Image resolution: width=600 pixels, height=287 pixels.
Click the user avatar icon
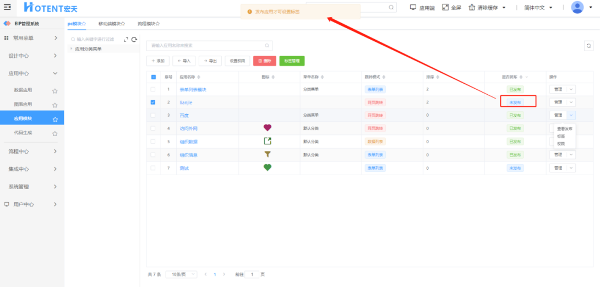tap(577, 7)
